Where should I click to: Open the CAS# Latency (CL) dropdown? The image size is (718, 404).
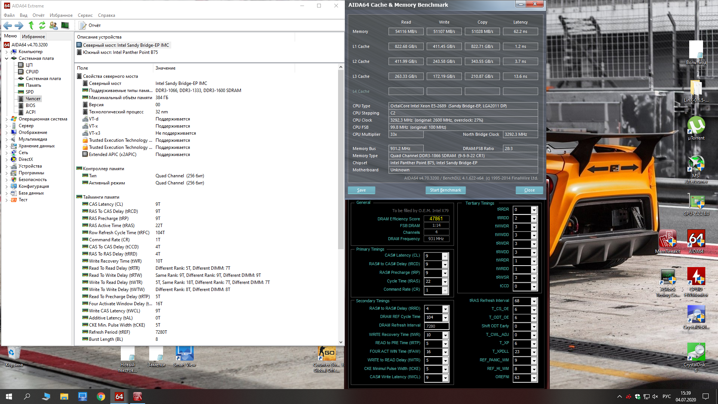(445, 256)
